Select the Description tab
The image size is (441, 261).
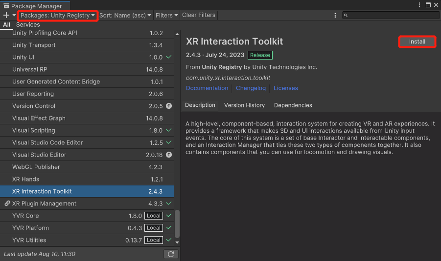pos(200,105)
